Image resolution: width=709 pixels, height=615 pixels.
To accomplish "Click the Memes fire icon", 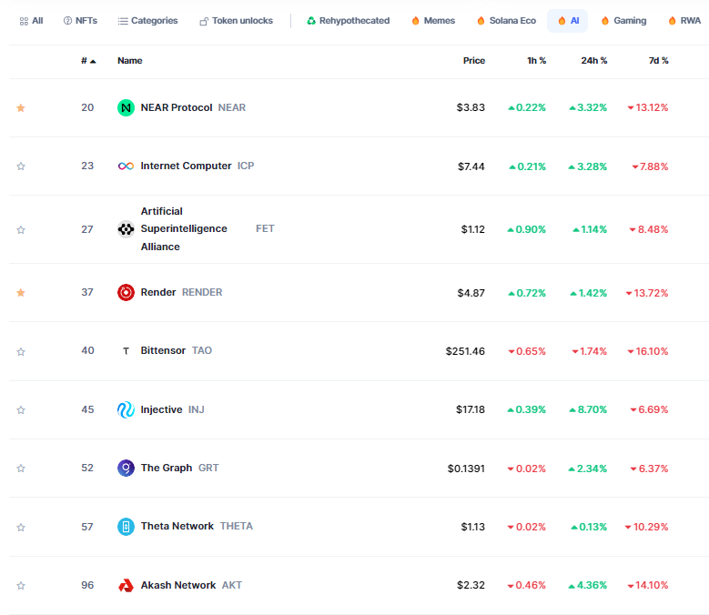I will (415, 21).
